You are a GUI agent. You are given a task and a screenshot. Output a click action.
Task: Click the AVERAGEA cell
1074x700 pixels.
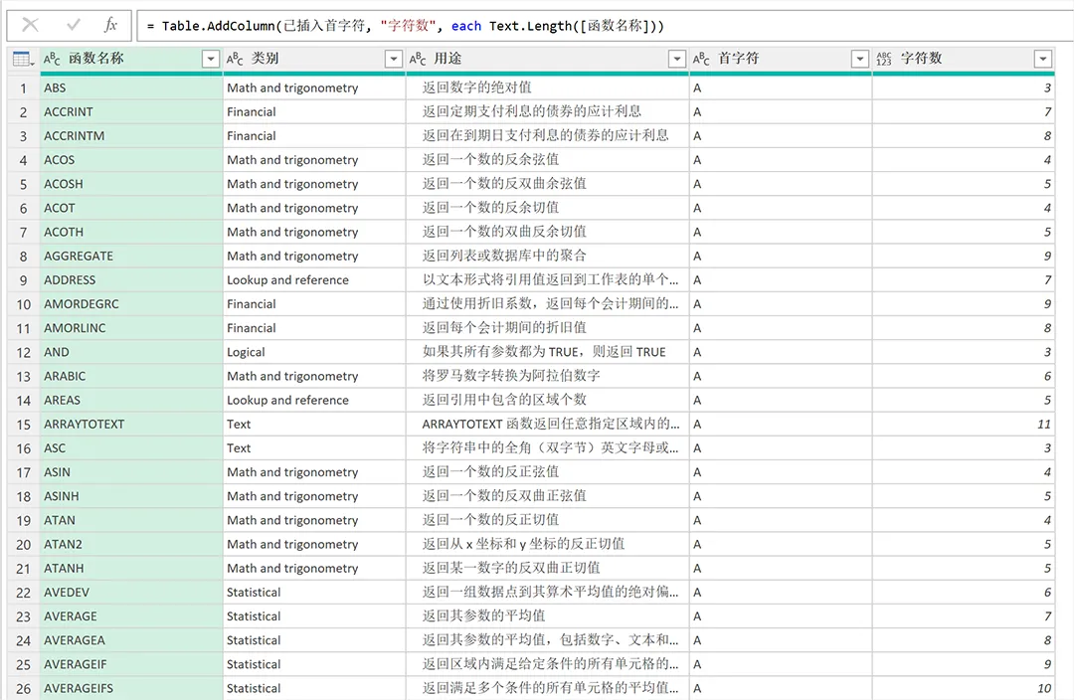click(x=131, y=640)
